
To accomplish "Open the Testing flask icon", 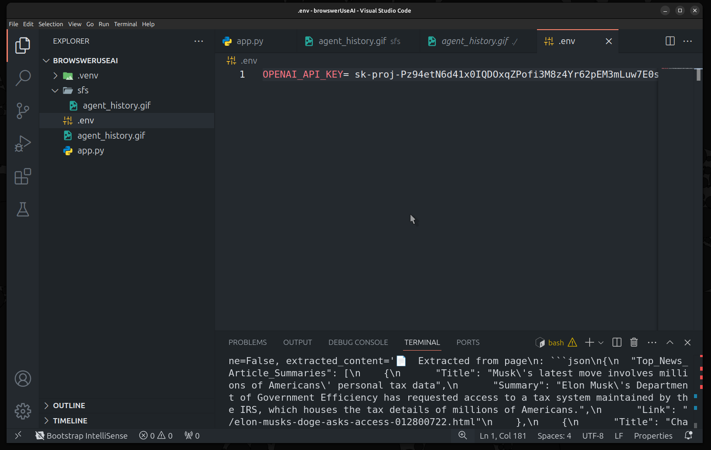I will pos(23,209).
